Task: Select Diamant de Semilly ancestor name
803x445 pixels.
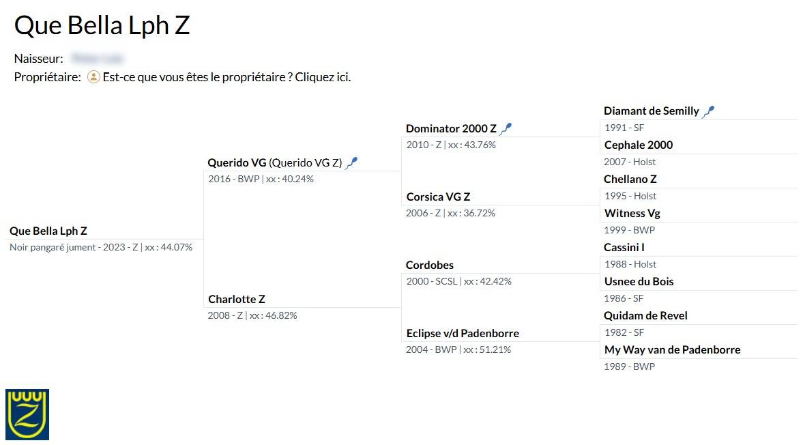Action: point(651,111)
